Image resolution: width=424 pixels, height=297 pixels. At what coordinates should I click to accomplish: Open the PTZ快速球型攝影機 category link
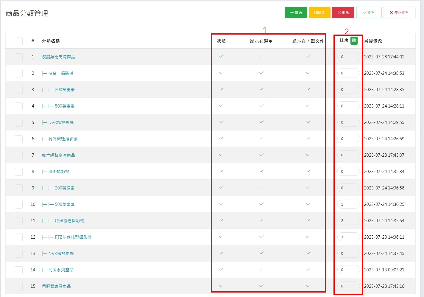(x=73, y=237)
